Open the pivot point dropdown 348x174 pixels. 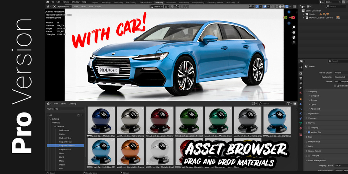167,7
